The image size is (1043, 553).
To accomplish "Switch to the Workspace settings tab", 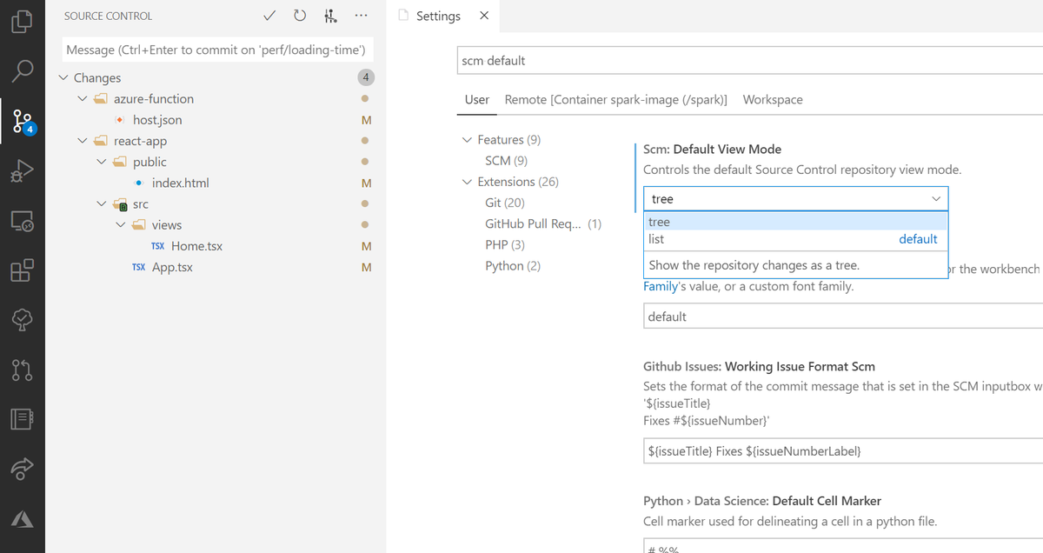I will pyautogui.click(x=772, y=99).
